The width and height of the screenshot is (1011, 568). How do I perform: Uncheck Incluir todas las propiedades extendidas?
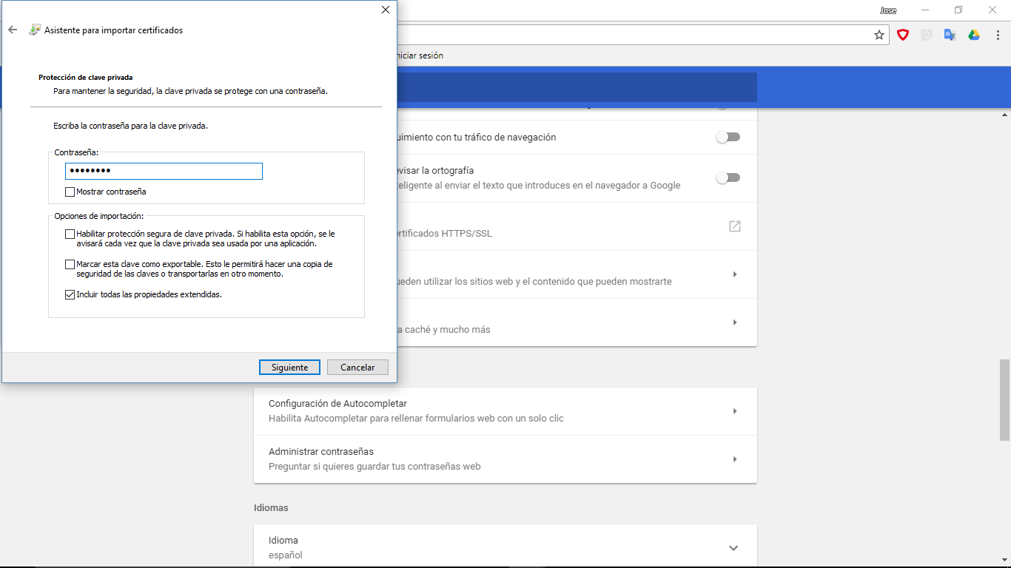coord(70,294)
